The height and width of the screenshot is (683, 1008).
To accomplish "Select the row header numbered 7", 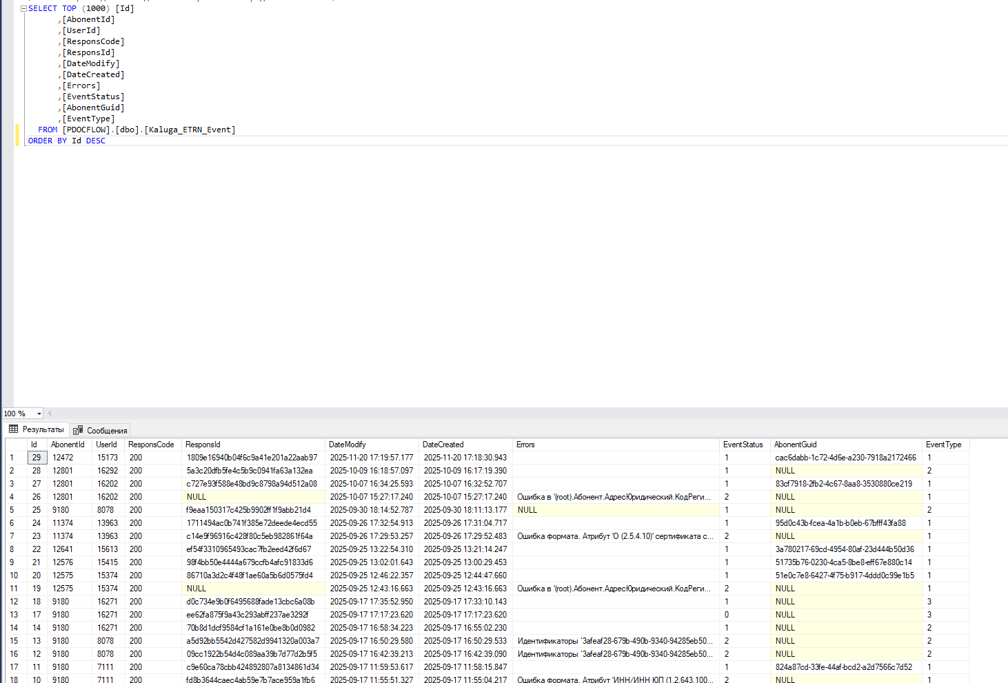I will tap(15, 536).
